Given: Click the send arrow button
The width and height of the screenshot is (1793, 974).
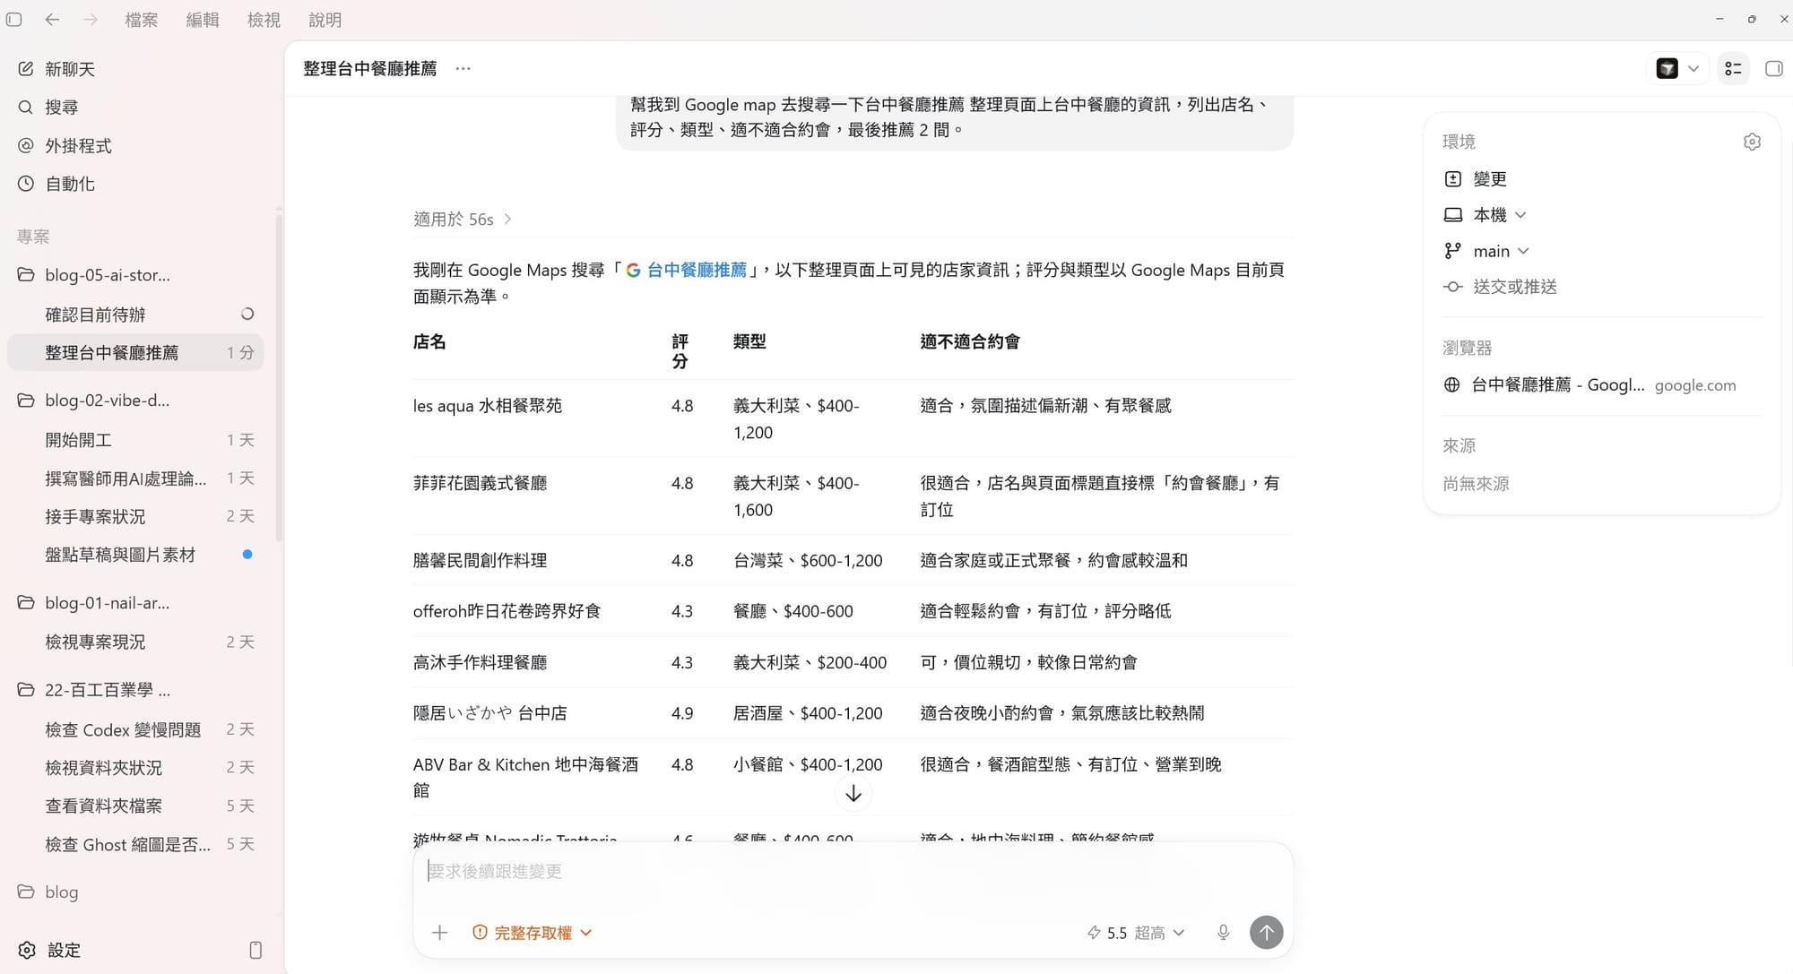Looking at the screenshot, I should (x=1266, y=933).
